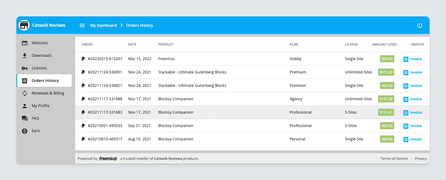This screenshot has height=180, width=446.
Task: Click the $49.00 amount badge
Action: click(387, 139)
